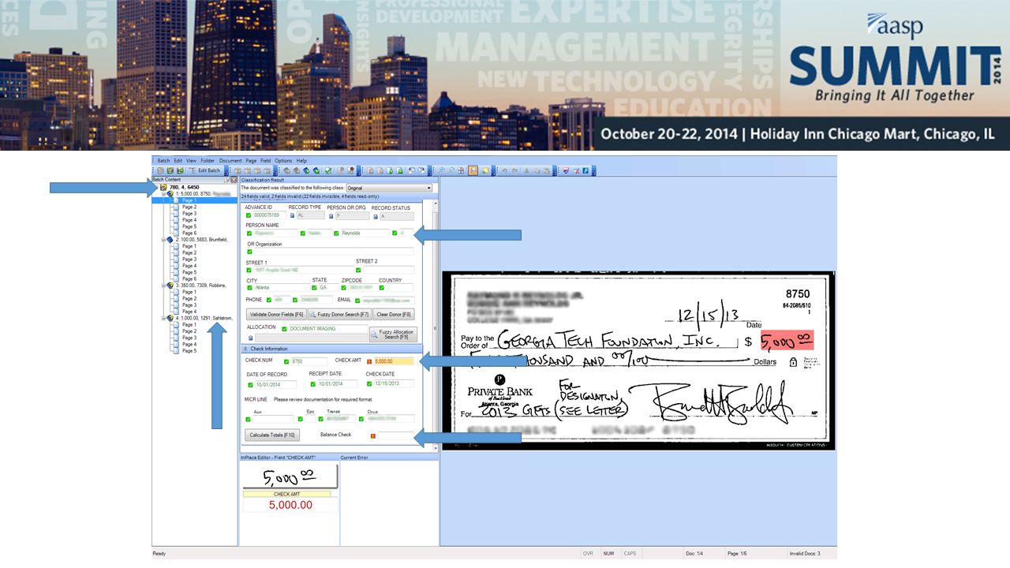
Task: Toggle the green checkbox under OR Organization
Action: pyautogui.click(x=249, y=252)
